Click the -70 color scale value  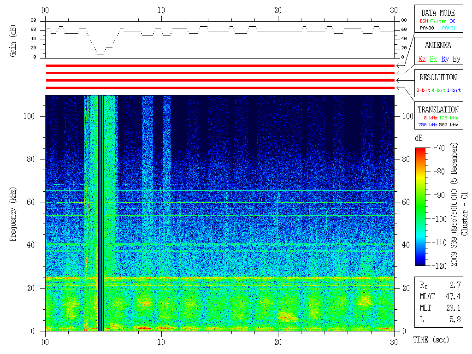pyautogui.click(x=439, y=148)
